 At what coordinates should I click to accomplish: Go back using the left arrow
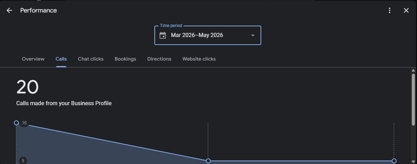(x=9, y=10)
